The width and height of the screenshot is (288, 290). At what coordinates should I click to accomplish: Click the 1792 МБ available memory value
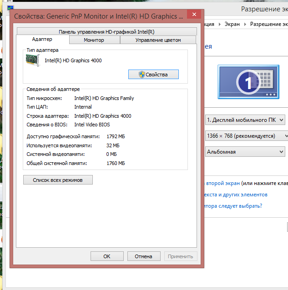pos(116,136)
